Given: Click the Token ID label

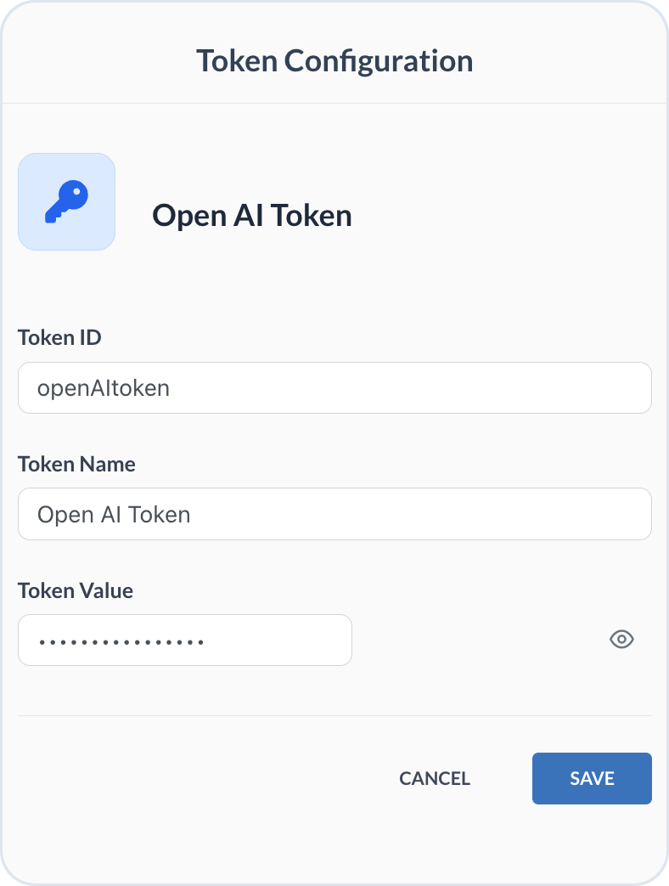Looking at the screenshot, I should click(x=59, y=337).
